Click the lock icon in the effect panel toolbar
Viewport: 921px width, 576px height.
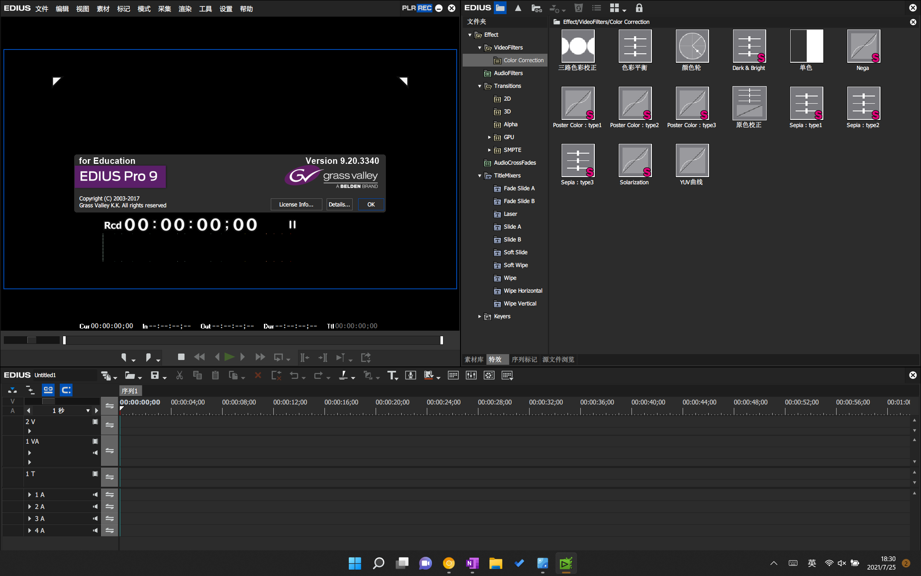coord(639,8)
